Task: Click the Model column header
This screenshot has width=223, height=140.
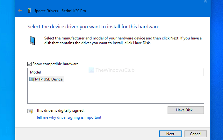Action: 35,72
